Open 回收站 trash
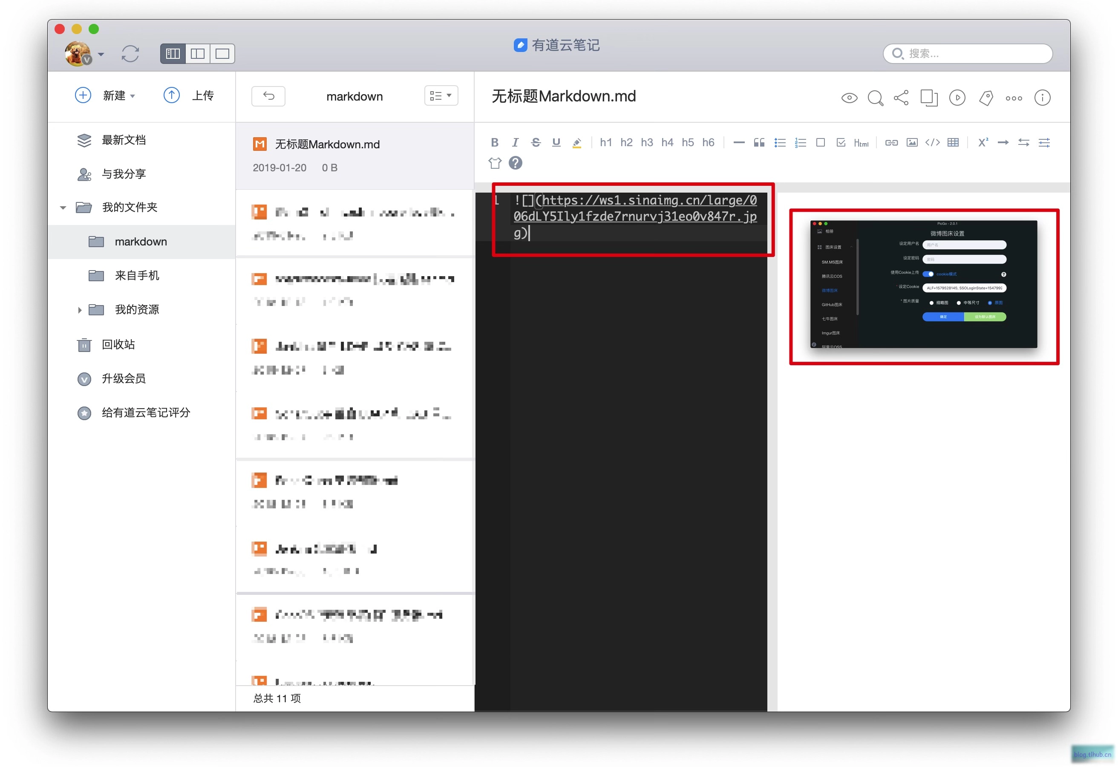The width and height of the screenshot is (1118, 767). click(118, 345)
